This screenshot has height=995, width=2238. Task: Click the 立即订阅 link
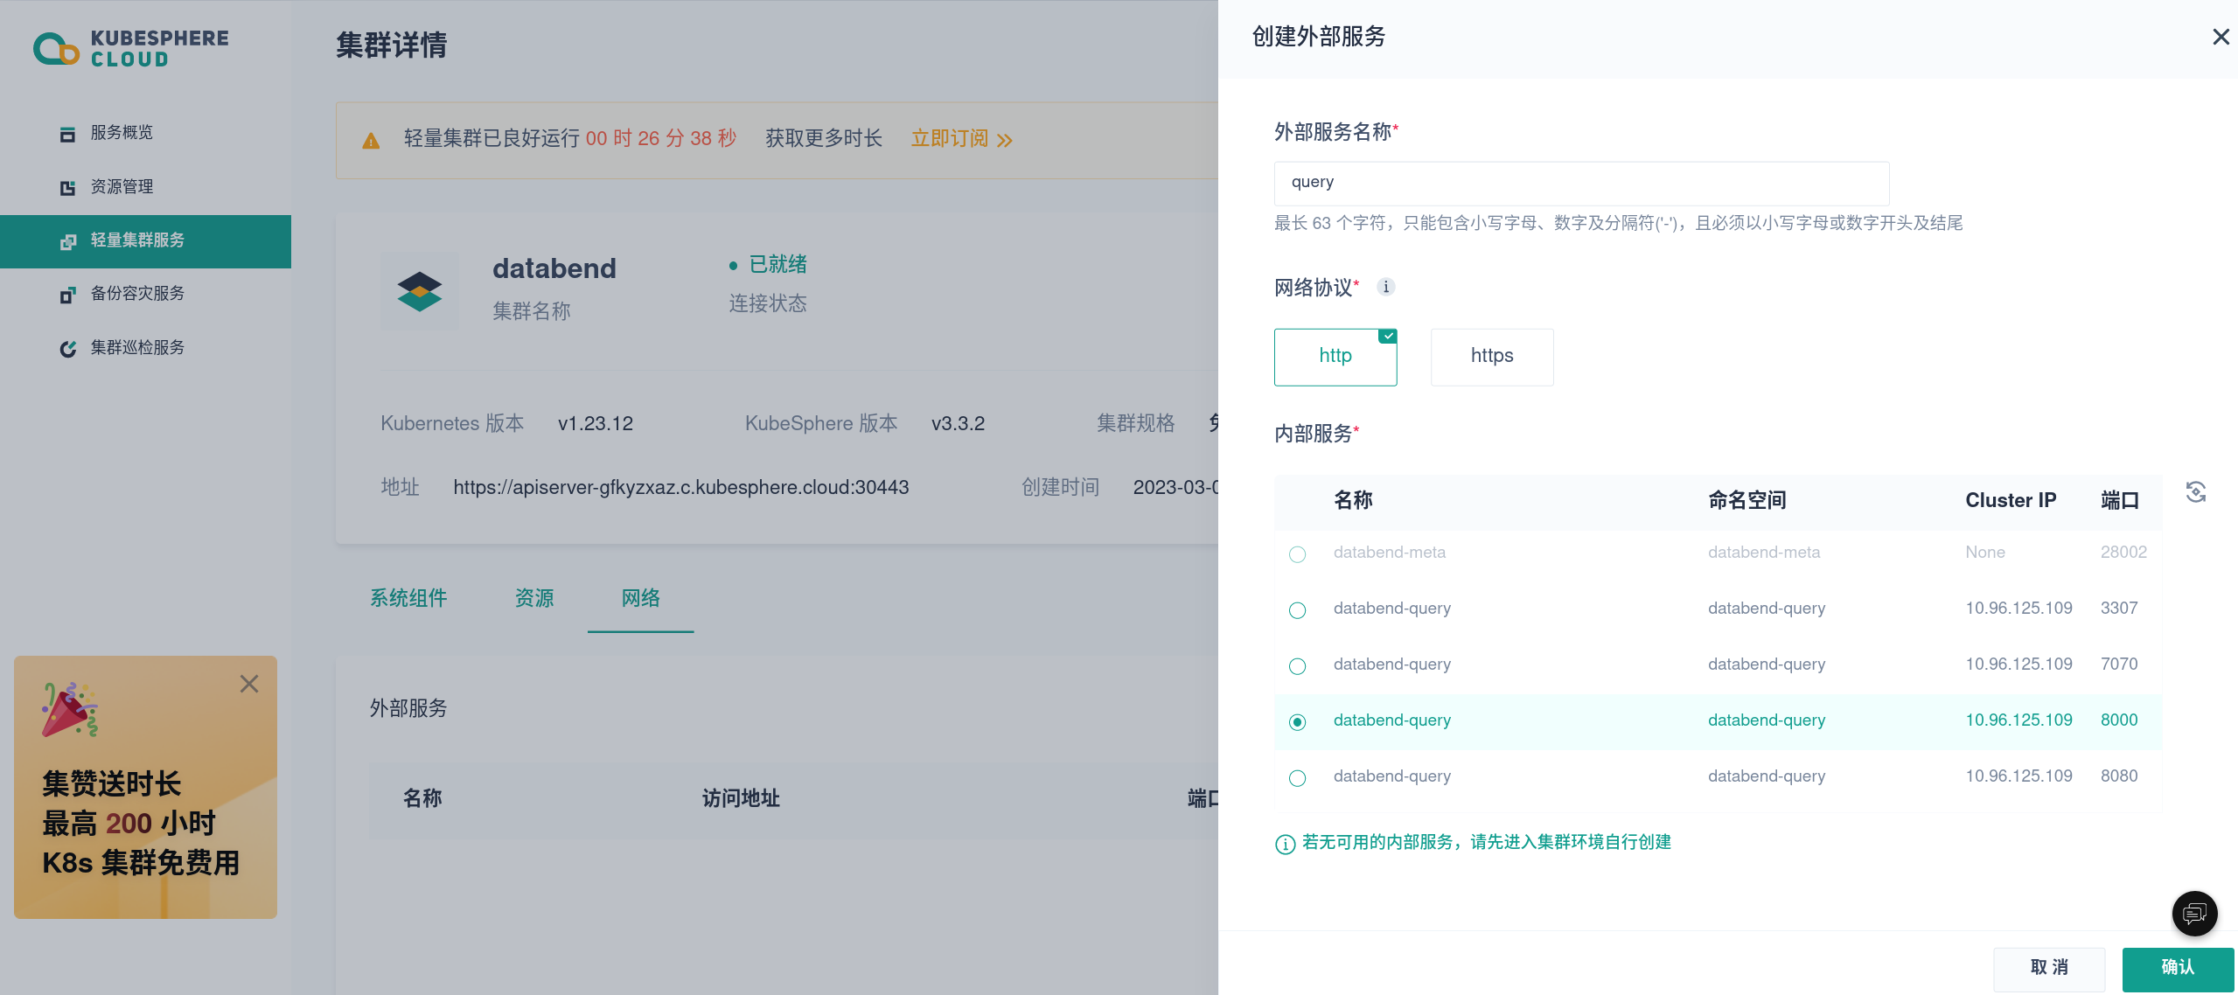[960, 139]
